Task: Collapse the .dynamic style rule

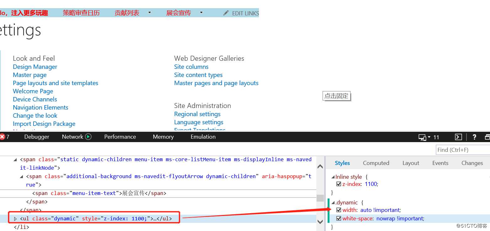Action: point(333,203)
